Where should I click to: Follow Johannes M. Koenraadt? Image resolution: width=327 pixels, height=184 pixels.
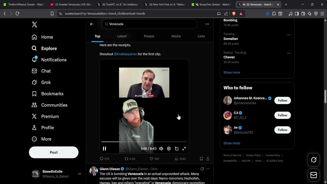click(x=283, y=100)
